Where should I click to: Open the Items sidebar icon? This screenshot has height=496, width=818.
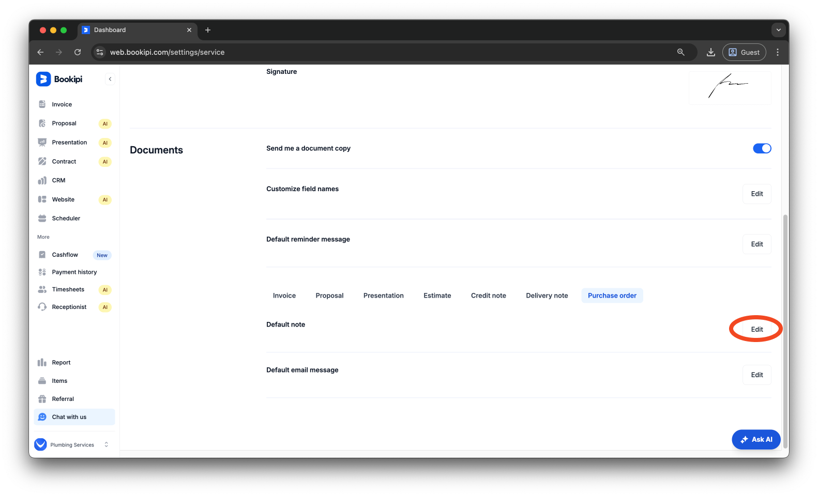click(42, 381)
